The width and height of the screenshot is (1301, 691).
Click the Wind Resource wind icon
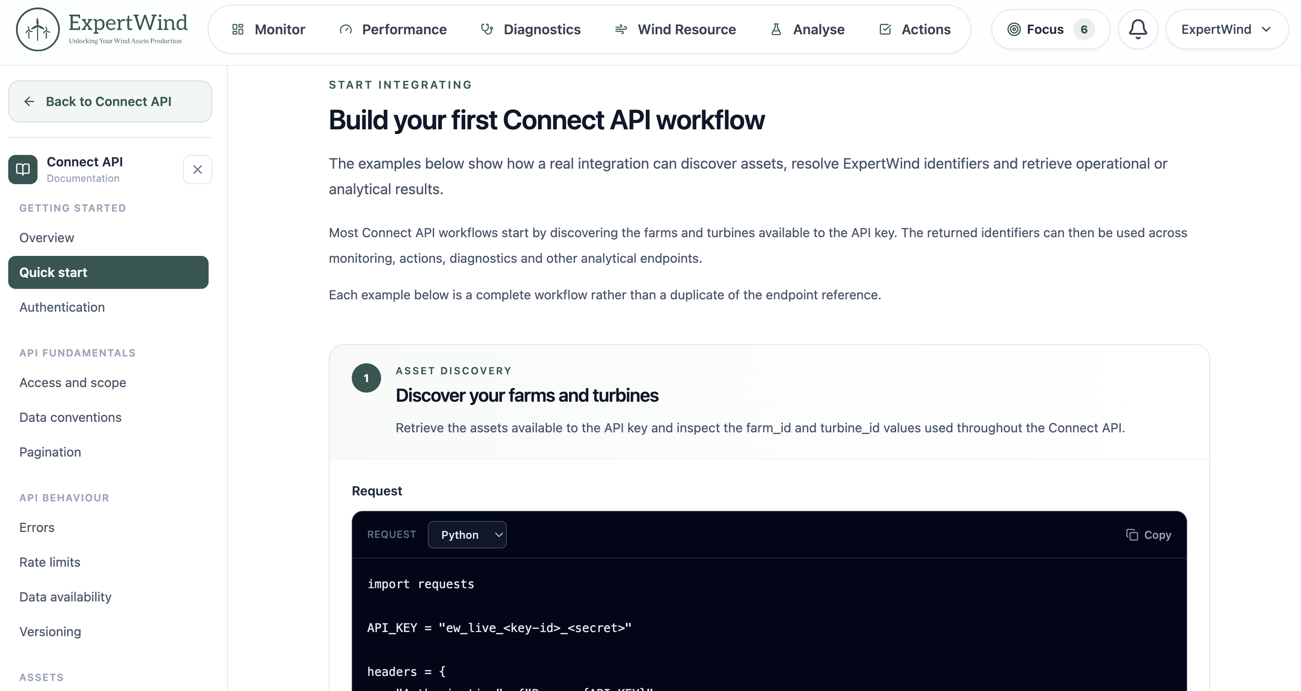click(x=621, y=29)
